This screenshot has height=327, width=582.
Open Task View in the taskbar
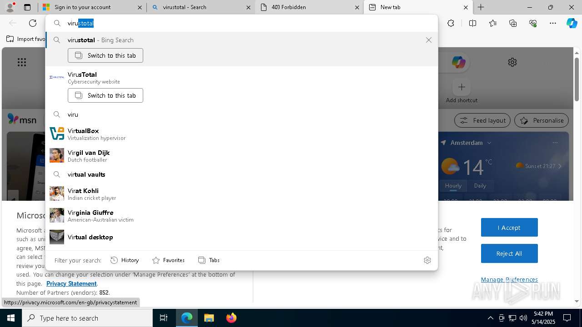tap(164, 318)
